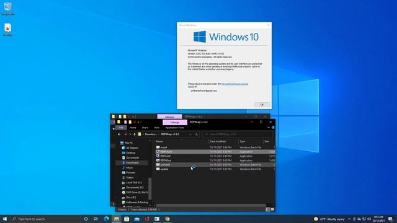Open the Application Tools ribbon tab

[175, 128]
